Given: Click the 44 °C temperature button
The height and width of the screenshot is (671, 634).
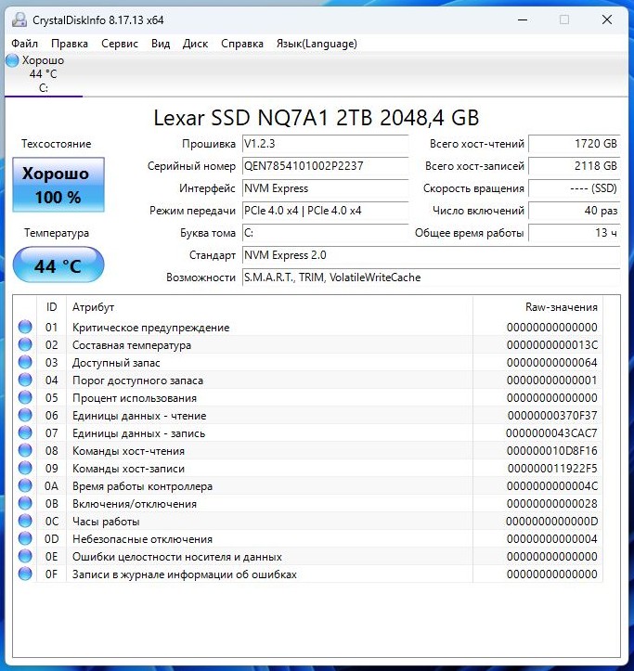Looking at the screenshot, I should tap(58, 265).
